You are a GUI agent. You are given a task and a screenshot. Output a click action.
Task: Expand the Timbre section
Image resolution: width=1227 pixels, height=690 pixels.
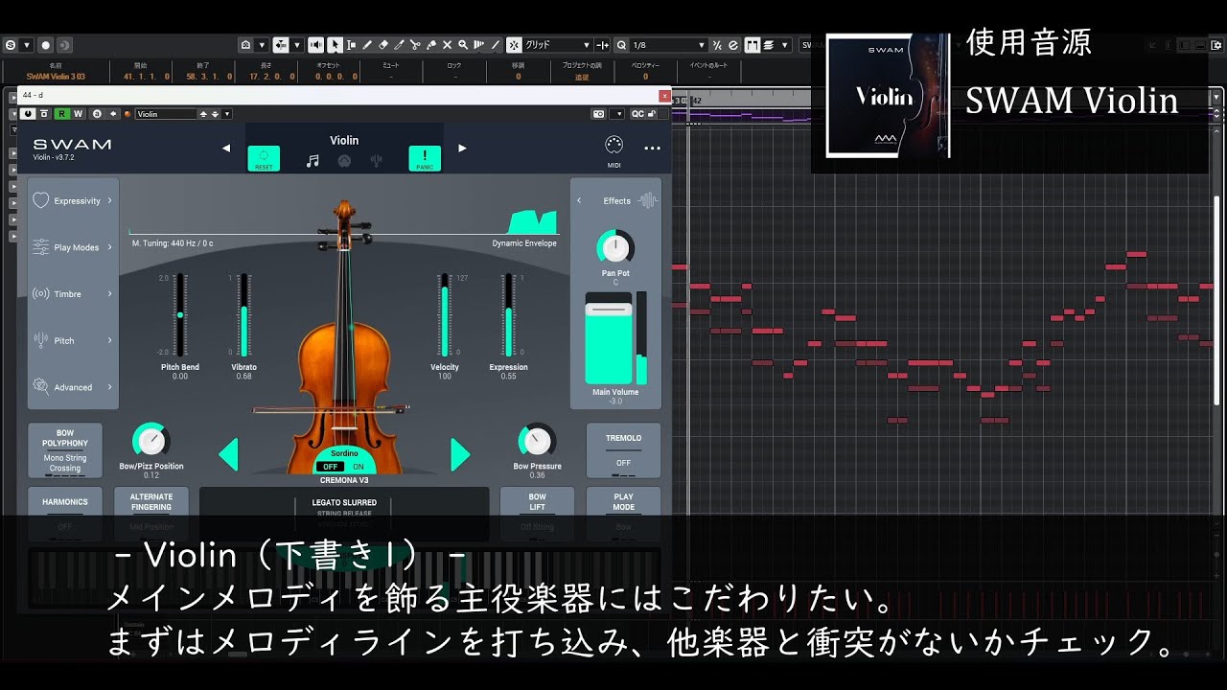click(x=73, y=294)
